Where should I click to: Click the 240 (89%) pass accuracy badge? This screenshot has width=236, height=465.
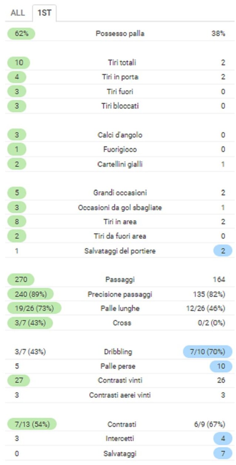pyautogui.click(x=30, y=294)
